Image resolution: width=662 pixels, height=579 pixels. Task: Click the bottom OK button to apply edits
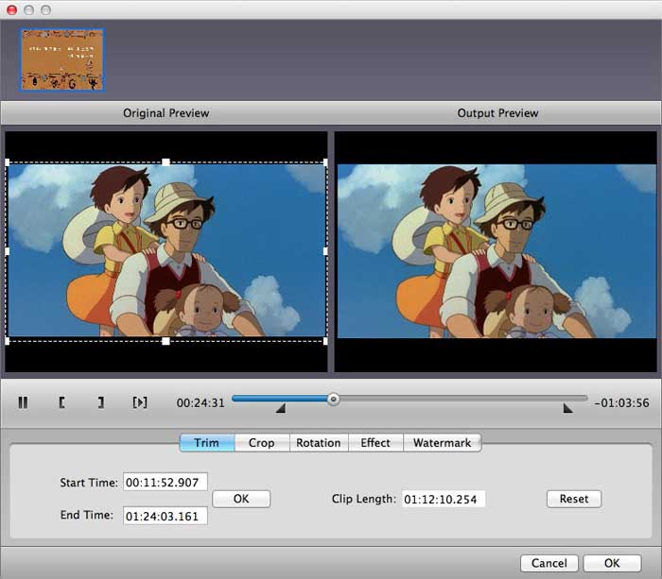[x=612, y=563]
